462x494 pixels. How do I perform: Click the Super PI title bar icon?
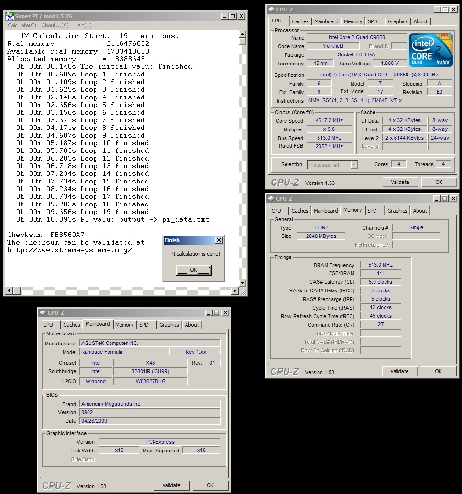(x=10, y=16)
